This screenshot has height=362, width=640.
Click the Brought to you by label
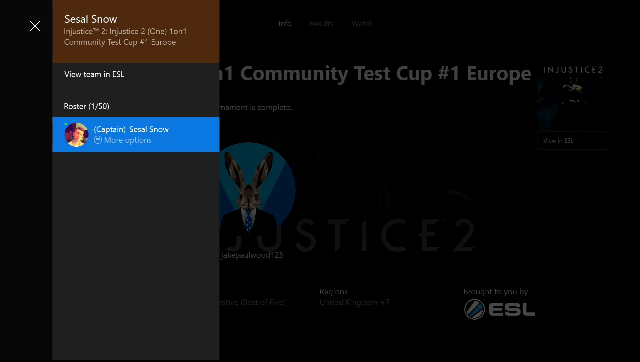click(496, 292)
